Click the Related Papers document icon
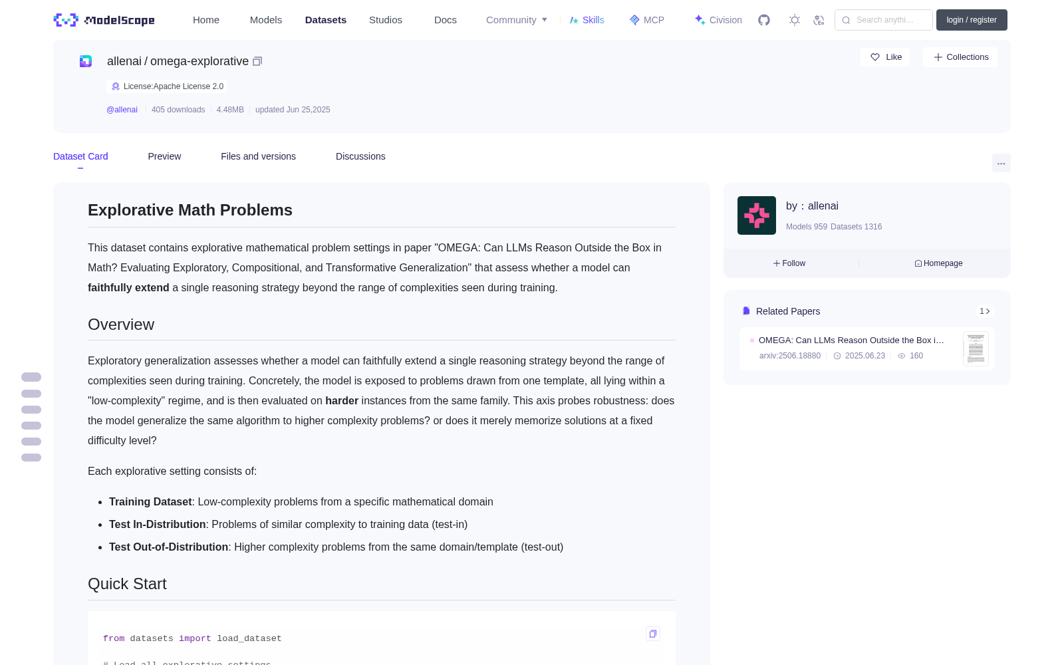 coord(746,311)
